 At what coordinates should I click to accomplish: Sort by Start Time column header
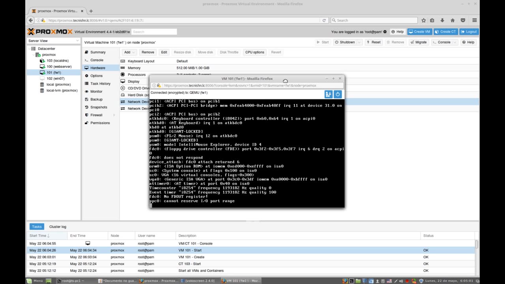[x=47, y=235]
